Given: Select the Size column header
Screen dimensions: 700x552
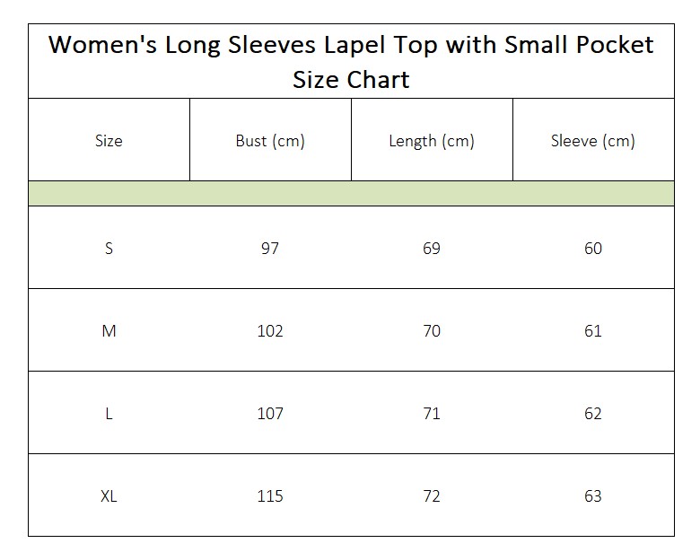Looking at the screenshot, I should click(109, 141).
